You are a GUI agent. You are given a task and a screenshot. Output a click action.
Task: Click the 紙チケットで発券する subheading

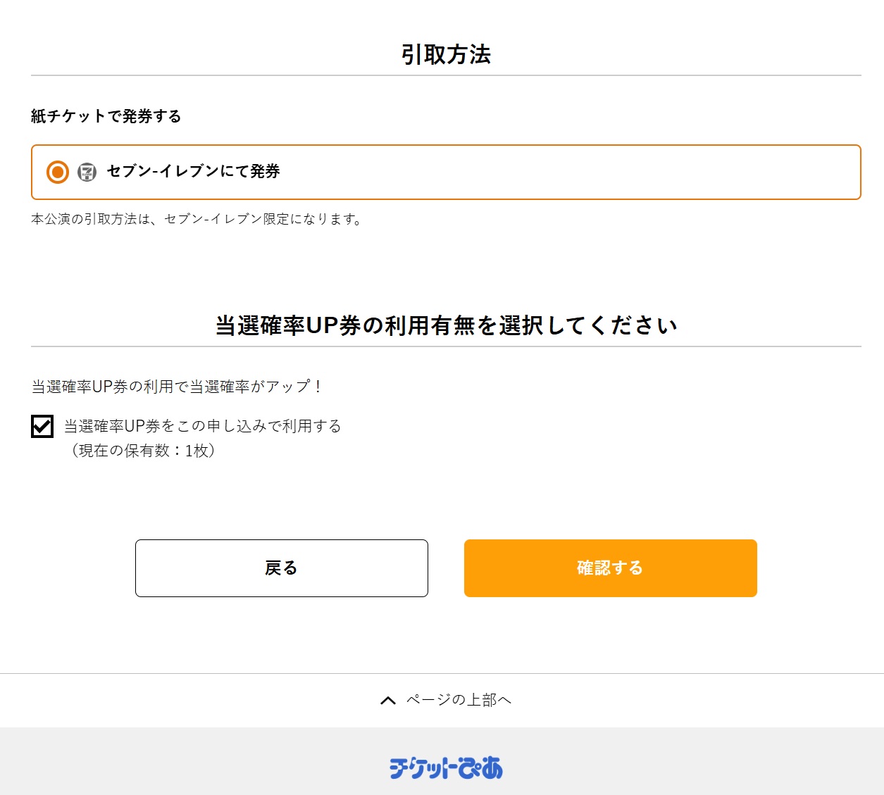pyautogui.click(x=106, y=116)
